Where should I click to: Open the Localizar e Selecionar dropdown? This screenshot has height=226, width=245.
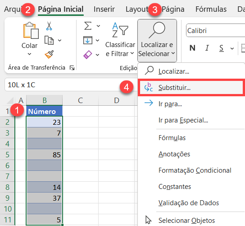coord(157,41)
